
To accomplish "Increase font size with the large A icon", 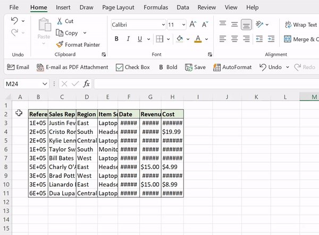I will pyautogui.click(x=192, y=24).
